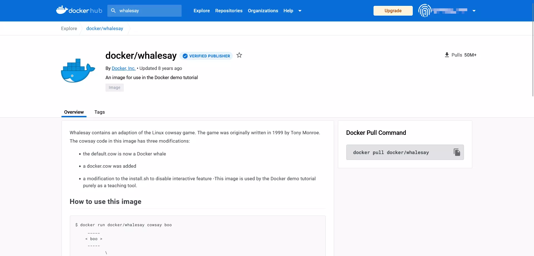Switch to the Tags tab
Viewport: 534px width, 256px height.
coord(99,112)
